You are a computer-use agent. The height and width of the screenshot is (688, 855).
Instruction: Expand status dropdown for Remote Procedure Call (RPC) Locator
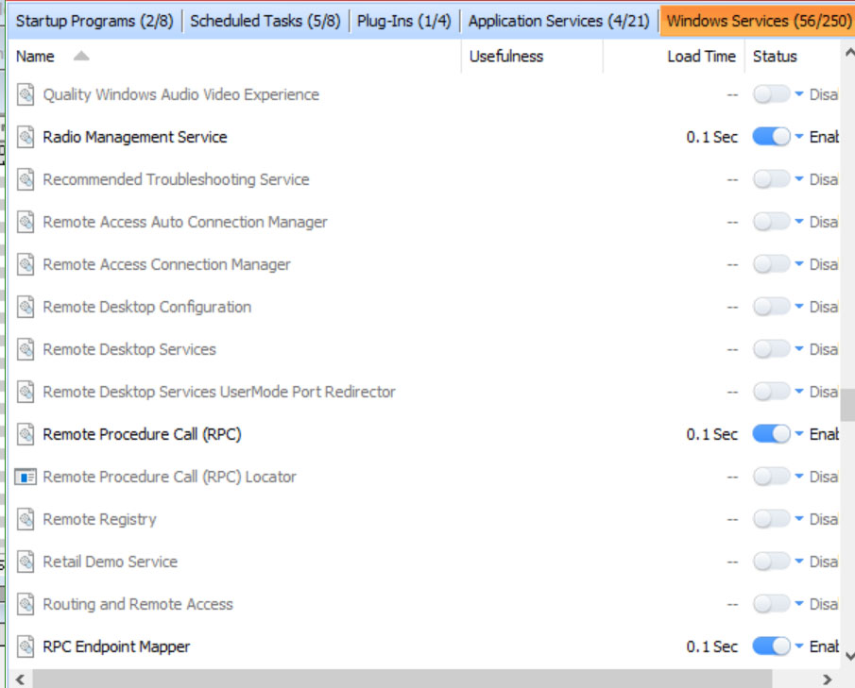(799, 476)
